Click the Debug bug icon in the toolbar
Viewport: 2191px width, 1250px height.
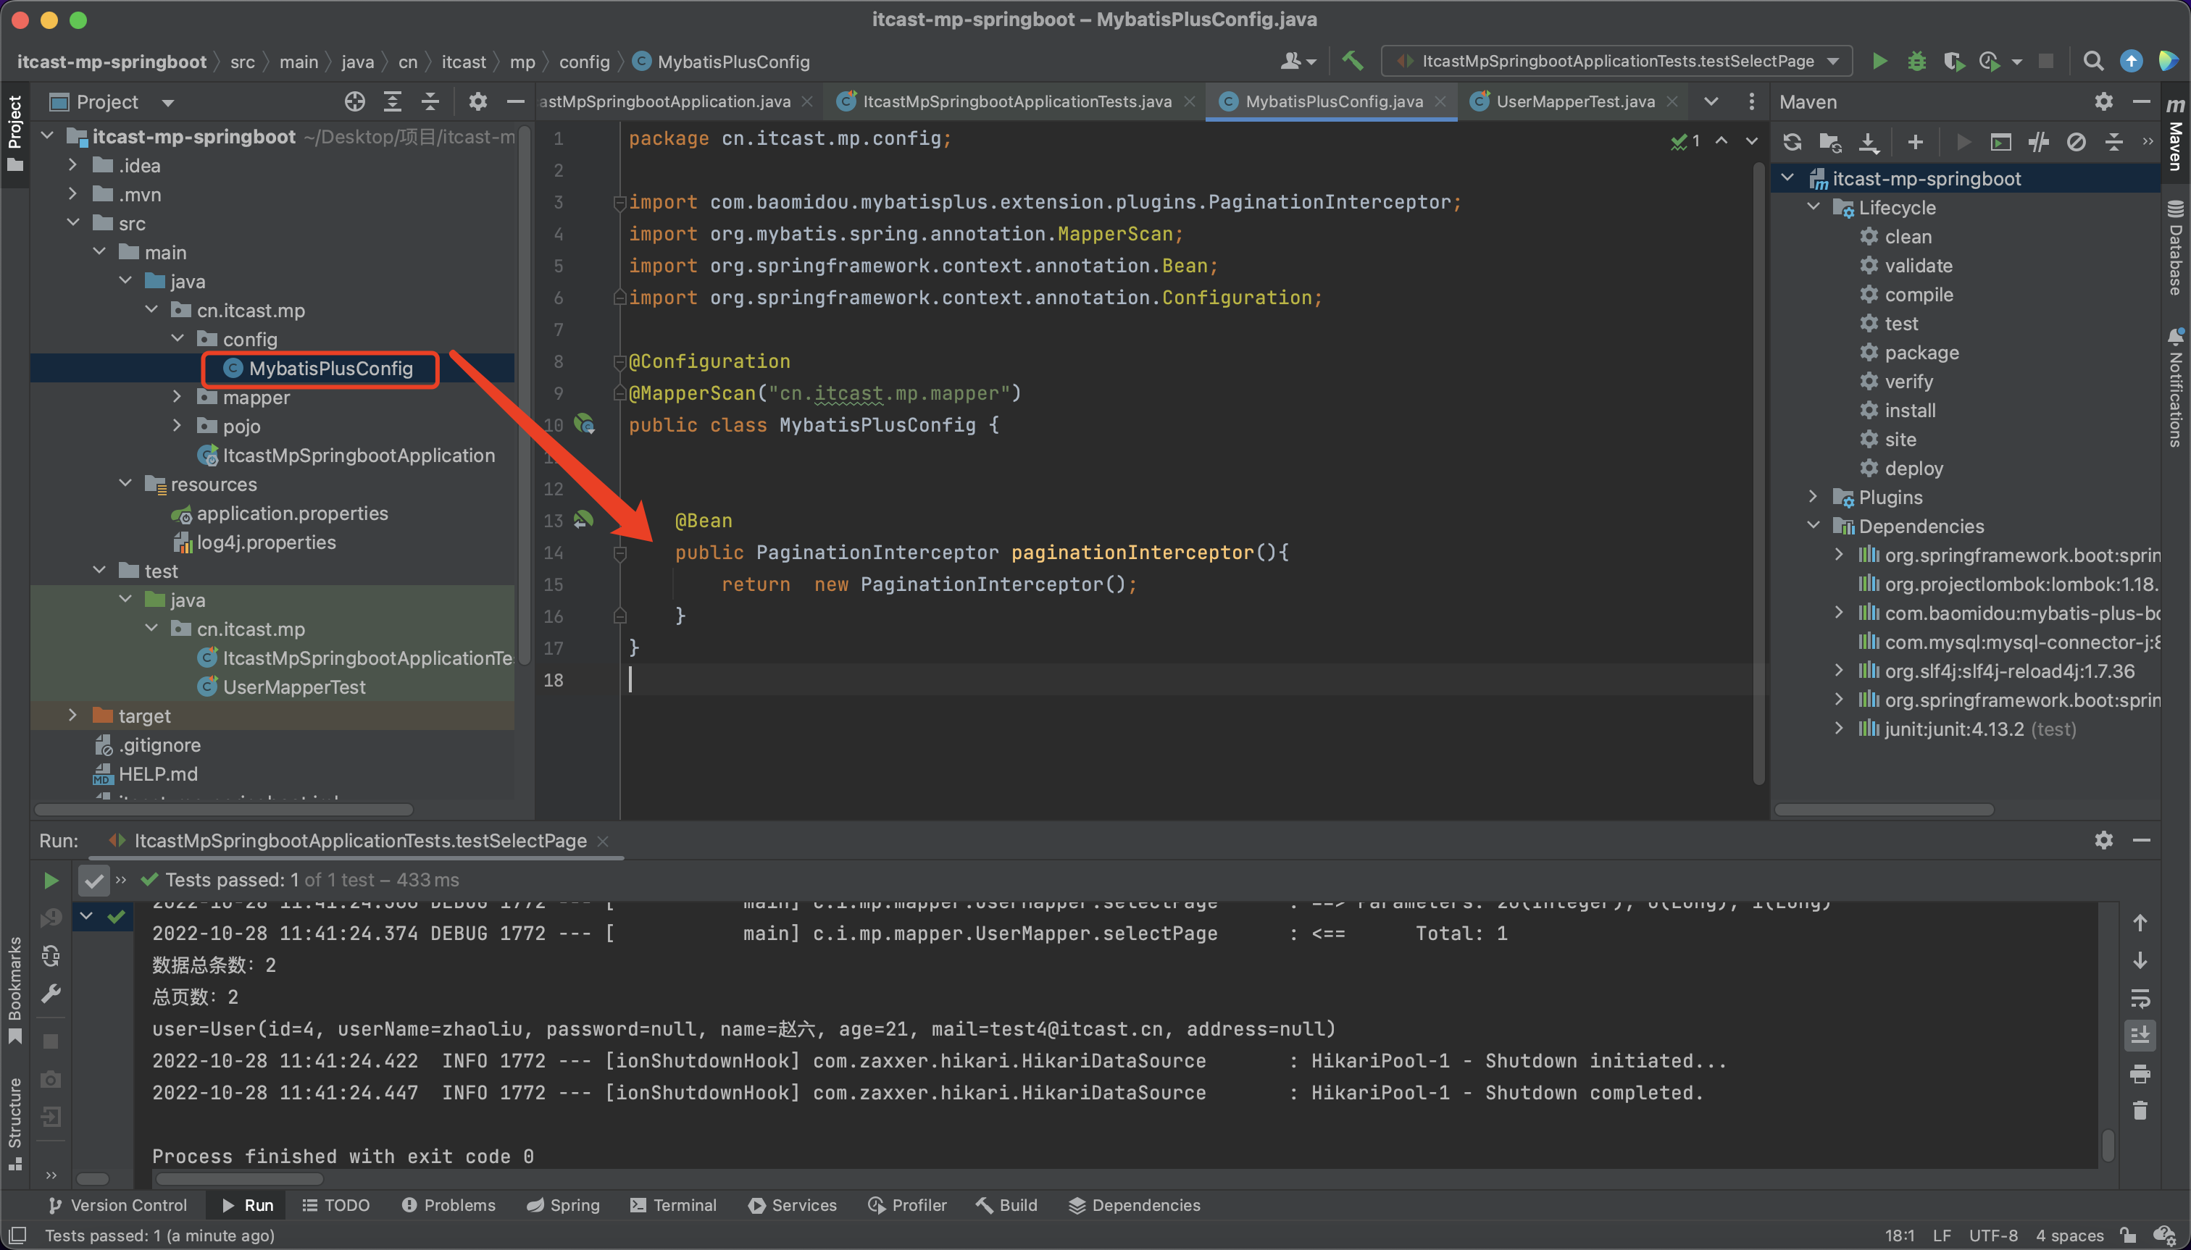pos(1916,61)
